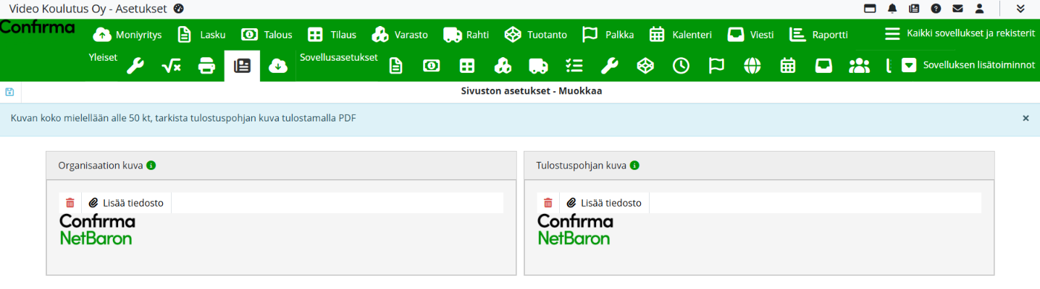Open the people group icon settings
This screenshot has width=1040, height=289.
[859, 66]
